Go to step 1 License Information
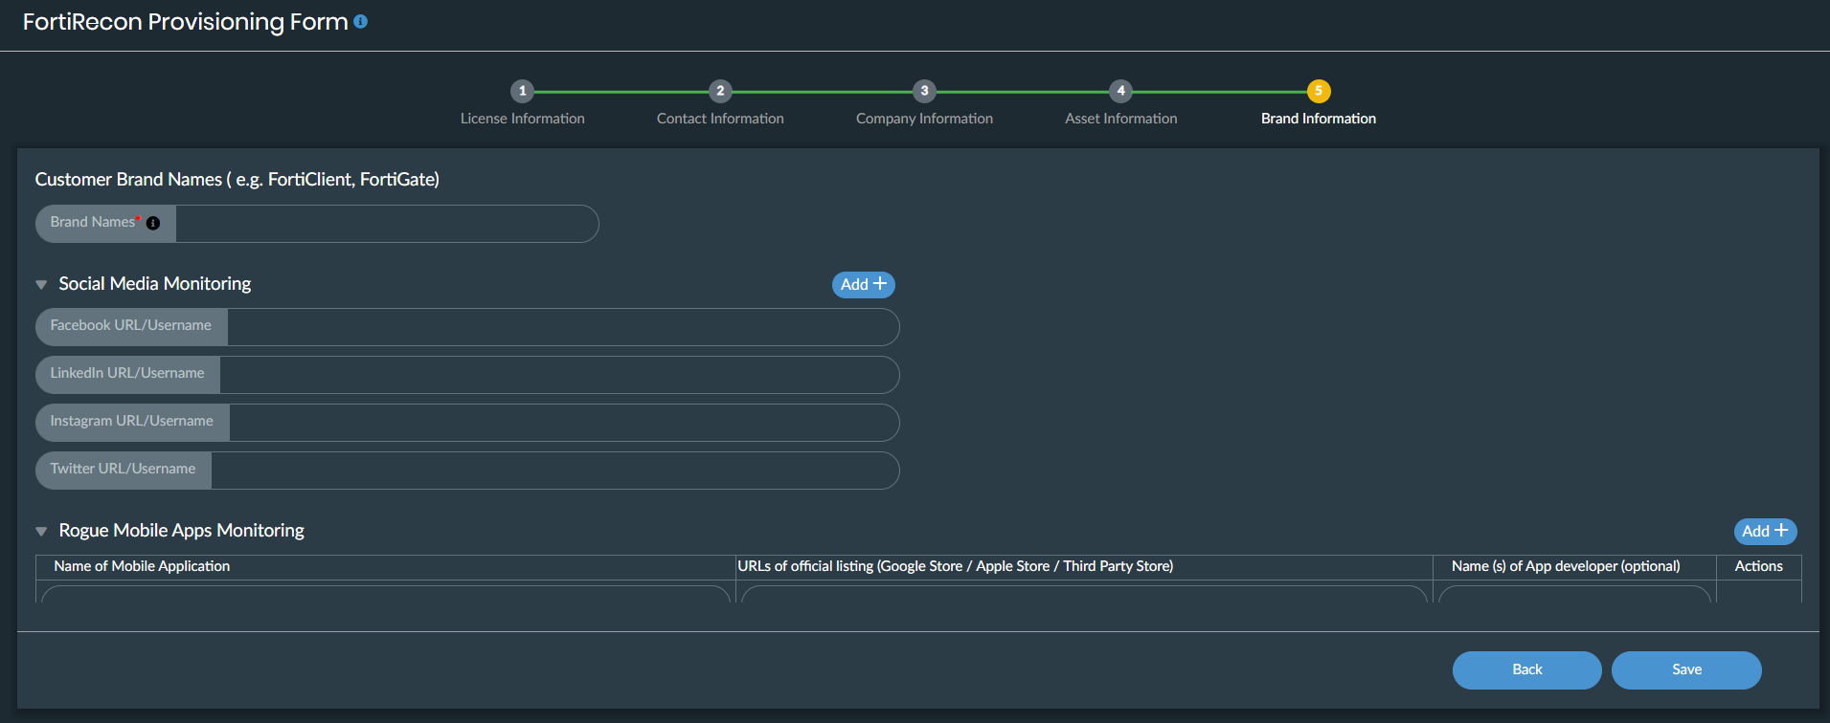This screenshot has width=1830, height=723. click(x=522, y=91)
